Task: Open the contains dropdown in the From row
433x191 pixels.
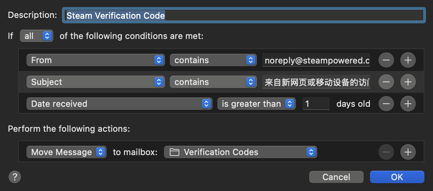Action: point(213,60)
